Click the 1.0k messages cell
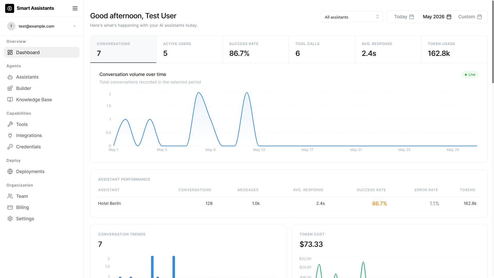The image size is (494, 278). tap(256, 204)
